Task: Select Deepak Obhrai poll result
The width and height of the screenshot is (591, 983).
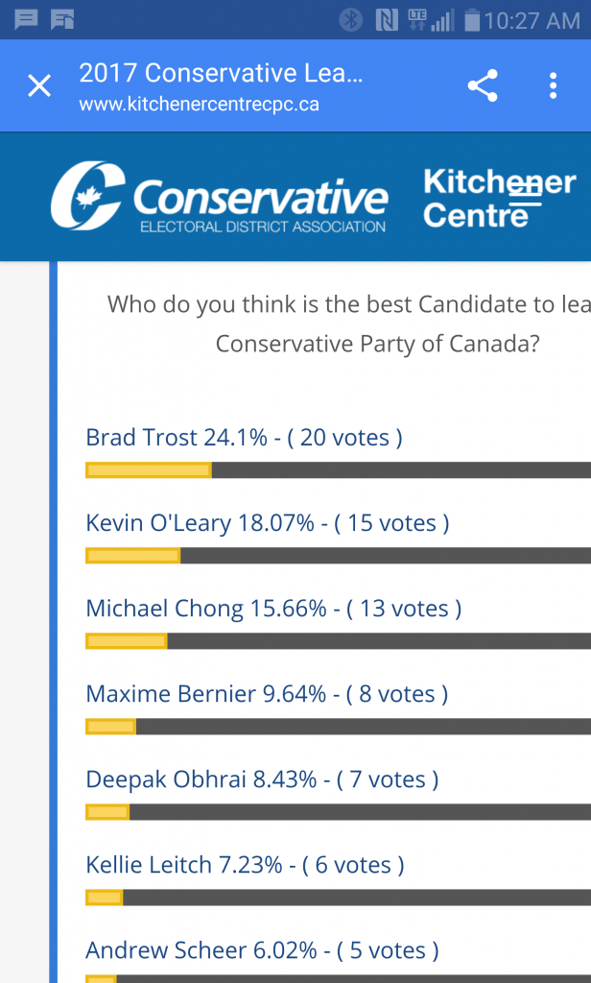Action: pos(262,779)
